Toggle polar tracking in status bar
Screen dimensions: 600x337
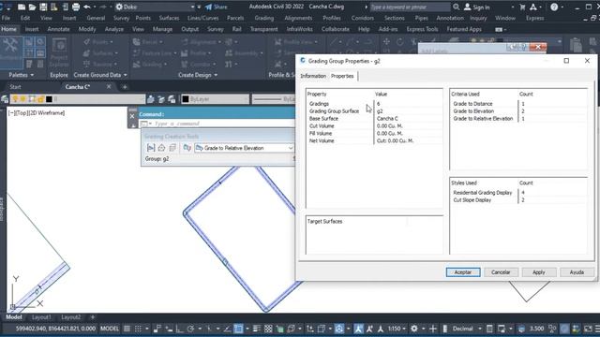190,329
